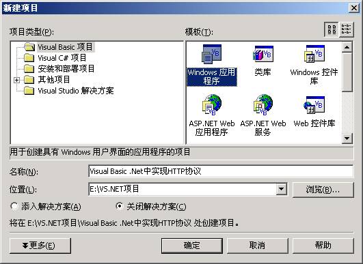Screen dimensions: 363x264
Task: Select the Web 控件库 template icon
Action: click(314, 105)
